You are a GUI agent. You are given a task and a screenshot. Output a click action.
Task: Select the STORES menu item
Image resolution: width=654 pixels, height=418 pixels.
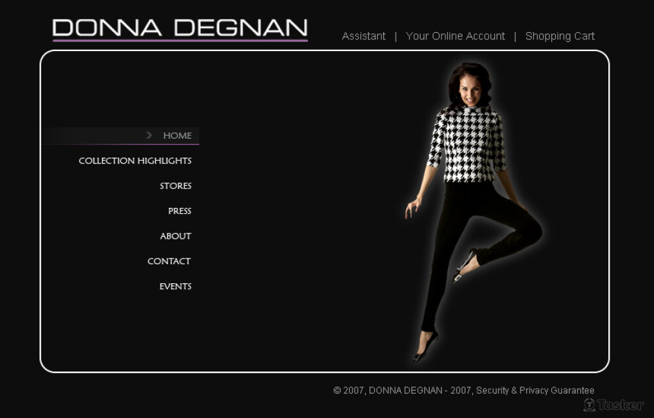[175, 186]
